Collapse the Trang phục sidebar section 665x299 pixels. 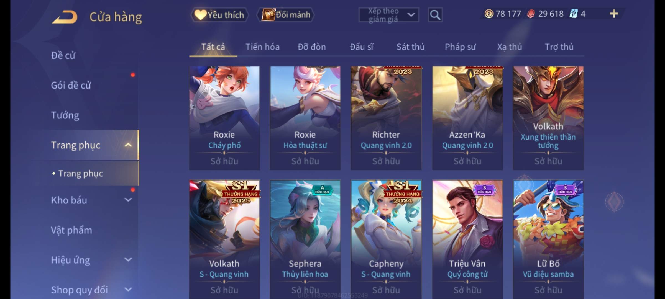(x=128, y=145)
